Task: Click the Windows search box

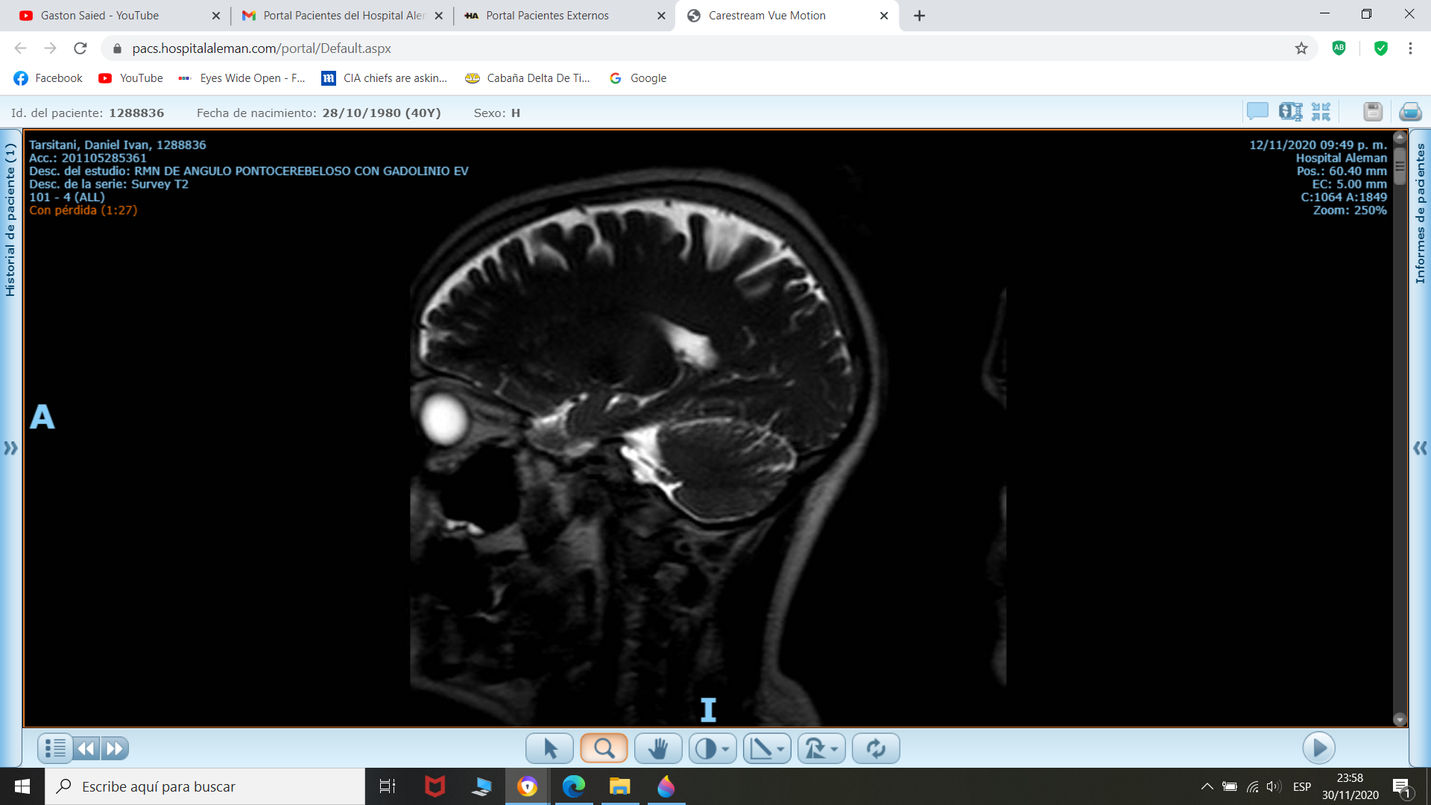Action: pos(205,786)
